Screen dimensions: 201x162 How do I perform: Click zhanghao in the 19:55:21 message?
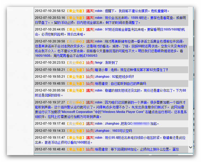coord(102,77)
